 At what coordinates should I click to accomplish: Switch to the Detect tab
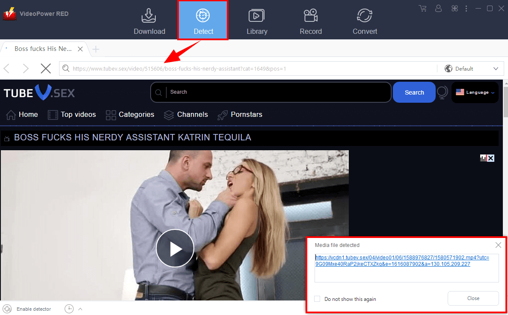[x=203, y=21]
